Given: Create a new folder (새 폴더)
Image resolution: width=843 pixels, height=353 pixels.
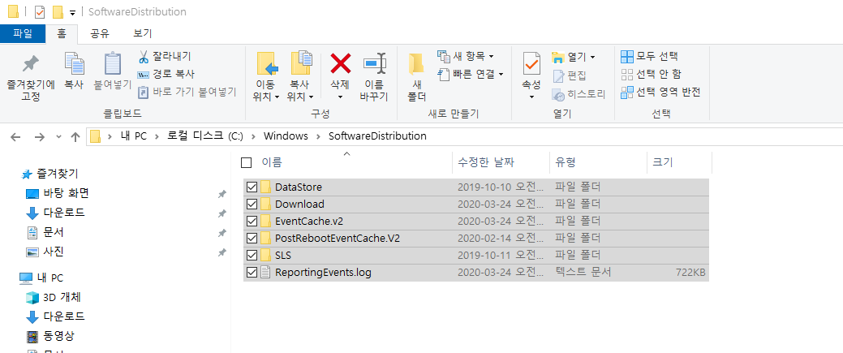Looking at the screenshot, I should 415,76.
